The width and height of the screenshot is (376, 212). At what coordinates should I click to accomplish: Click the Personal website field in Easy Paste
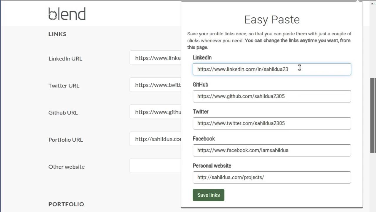(x=272, y=178)
